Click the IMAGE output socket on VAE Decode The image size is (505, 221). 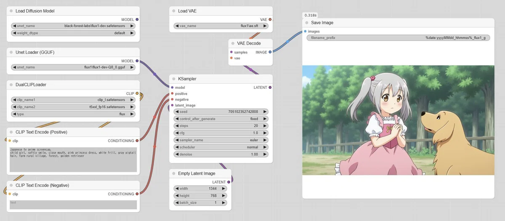pos(270,52)
